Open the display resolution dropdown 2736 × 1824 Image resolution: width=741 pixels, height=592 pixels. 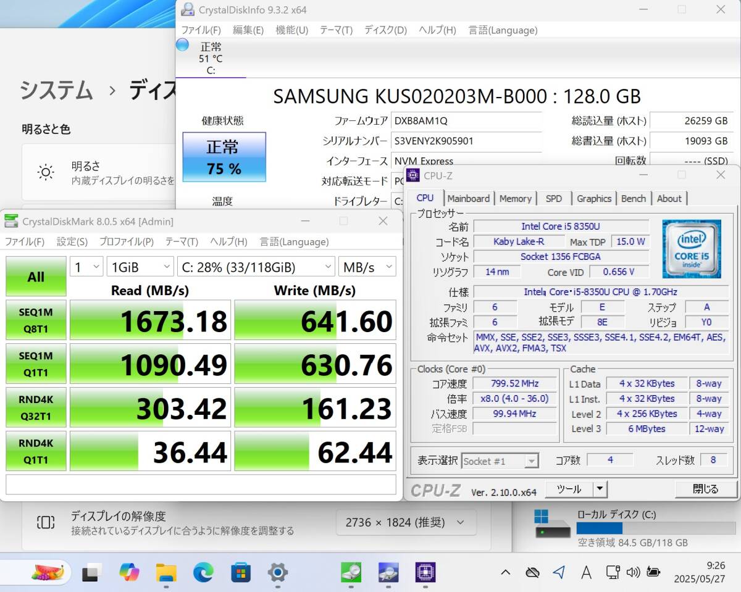click(406, 522)
